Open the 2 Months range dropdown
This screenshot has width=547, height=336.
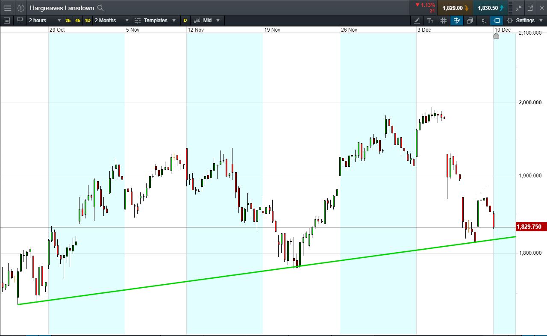coord(112,21)
